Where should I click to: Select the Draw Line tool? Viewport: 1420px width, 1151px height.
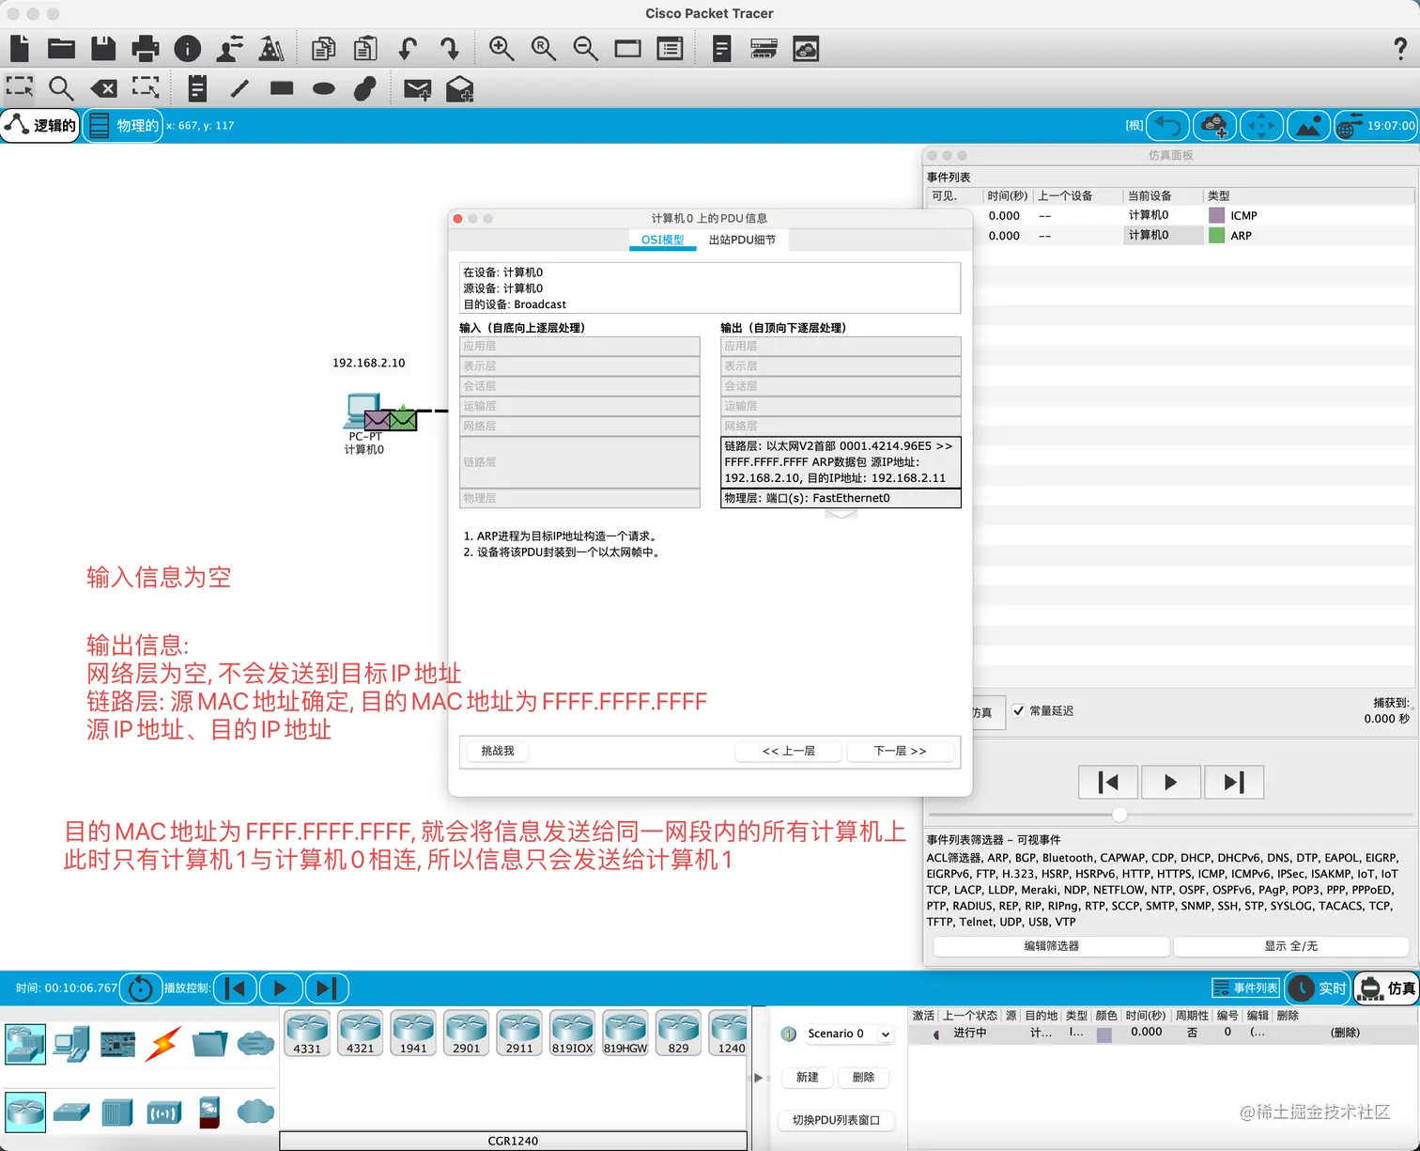point(239,88)
